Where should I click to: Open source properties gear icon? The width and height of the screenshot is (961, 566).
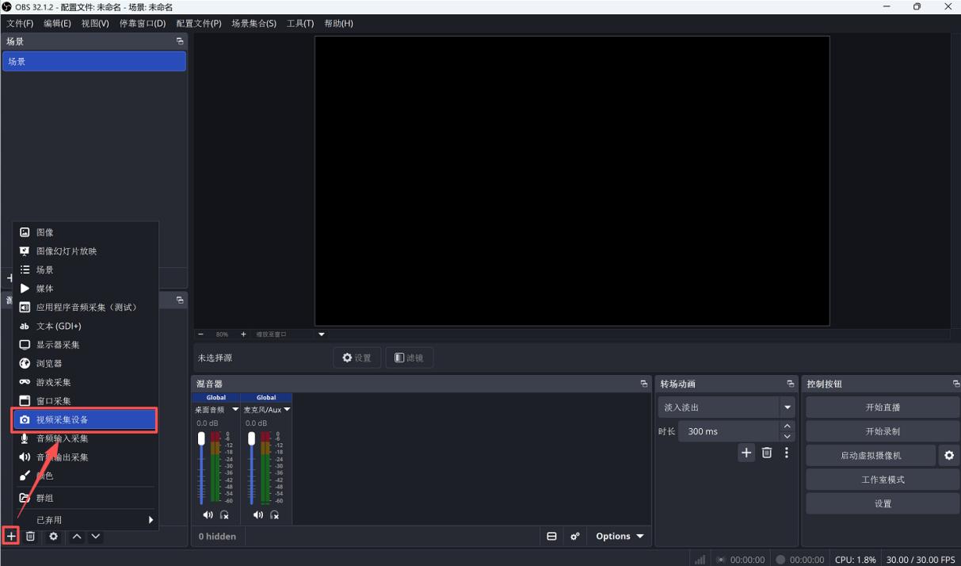pos(53,537)
